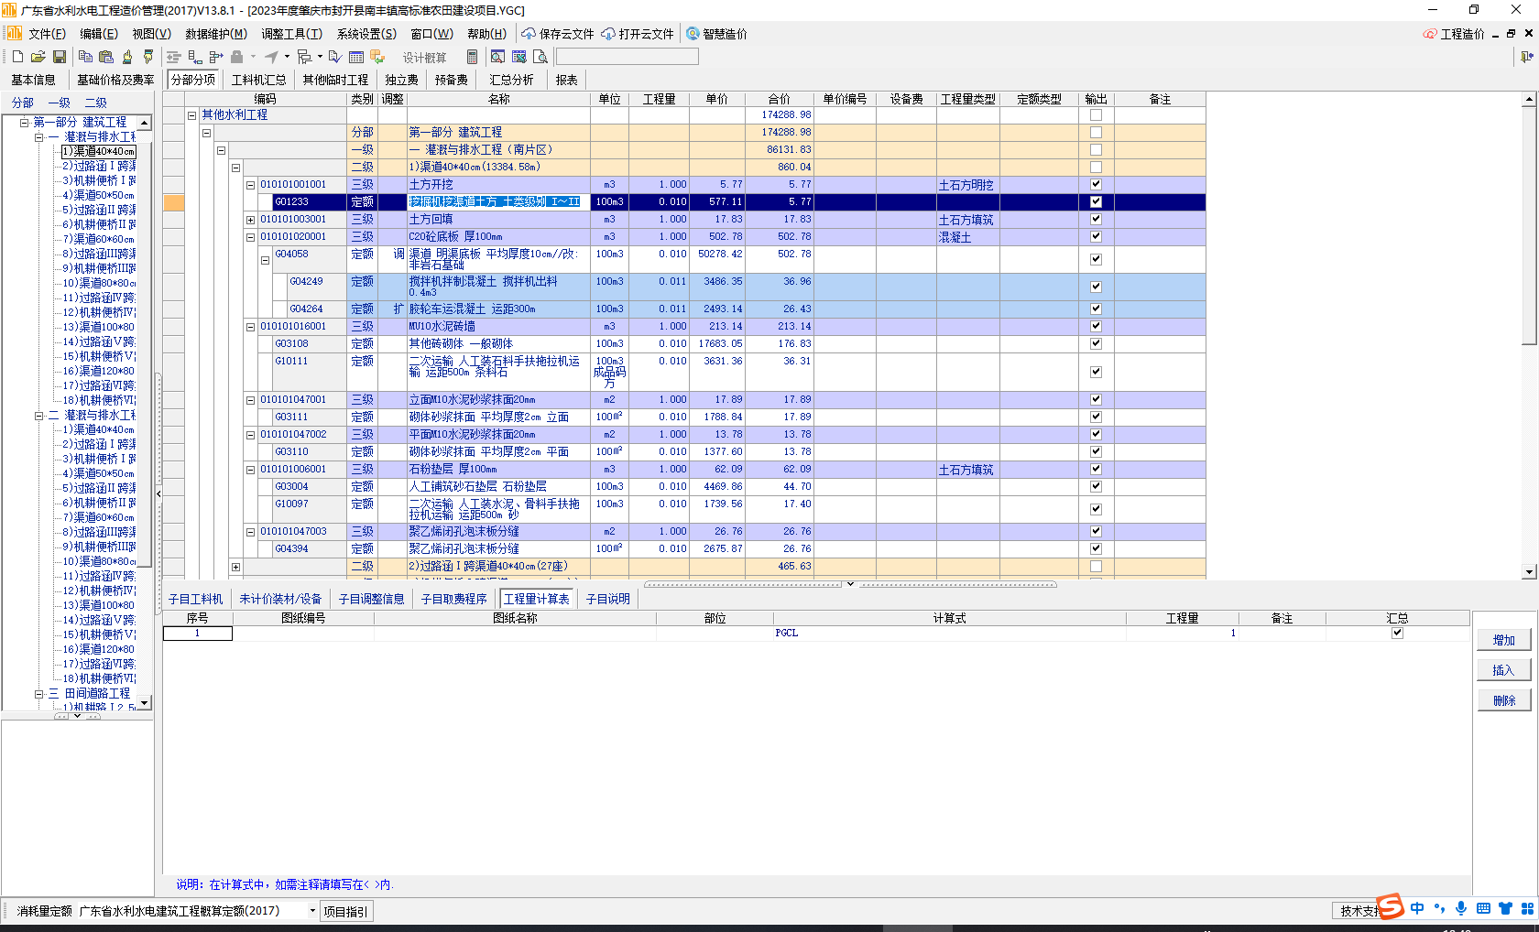Click the 插入 button

[x=1503, y=670]
